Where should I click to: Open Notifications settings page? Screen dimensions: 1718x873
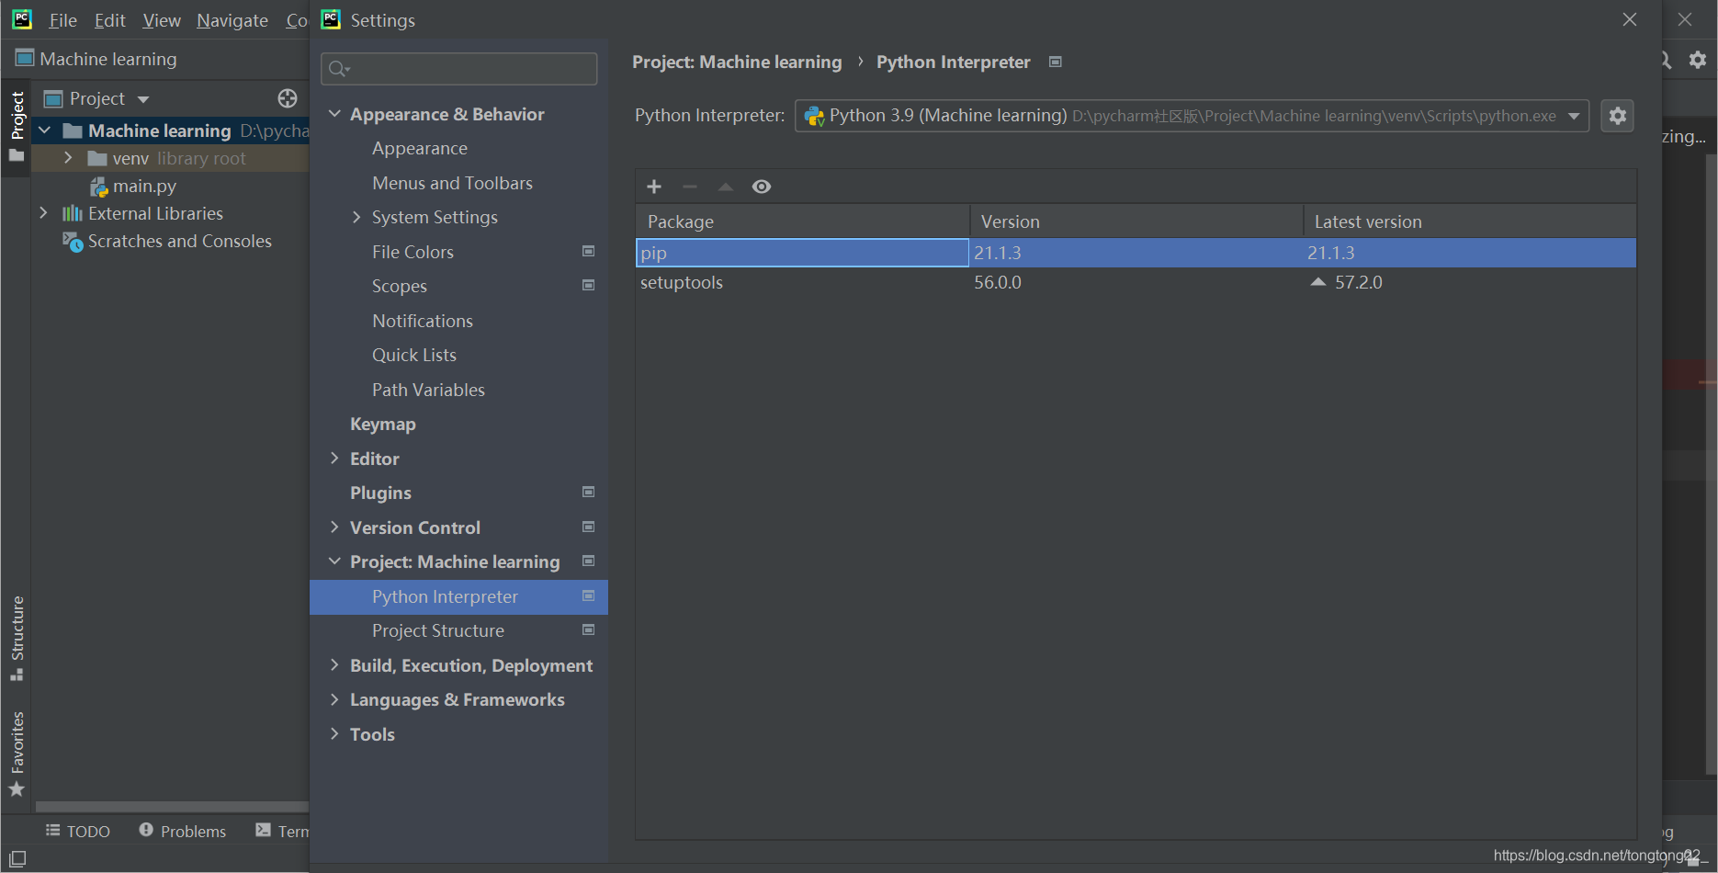click(423, 321)
